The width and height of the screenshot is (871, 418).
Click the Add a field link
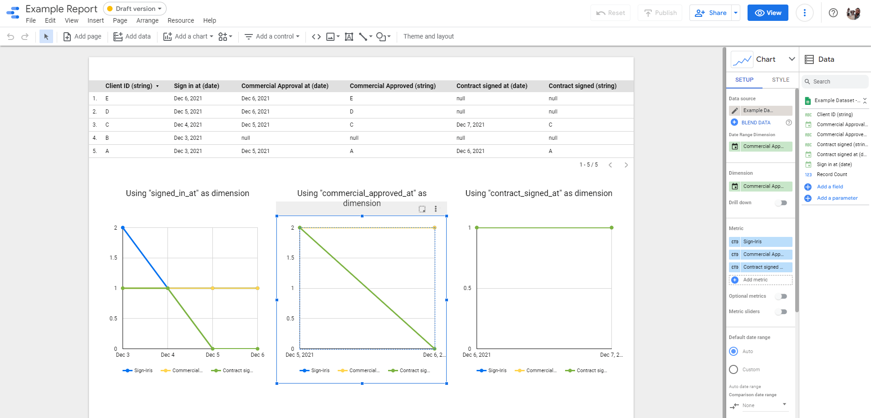point(829,187)
